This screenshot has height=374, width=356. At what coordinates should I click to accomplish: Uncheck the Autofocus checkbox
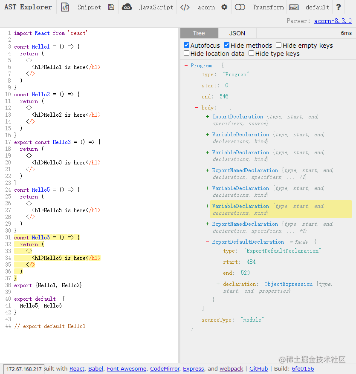pos(186,45)
